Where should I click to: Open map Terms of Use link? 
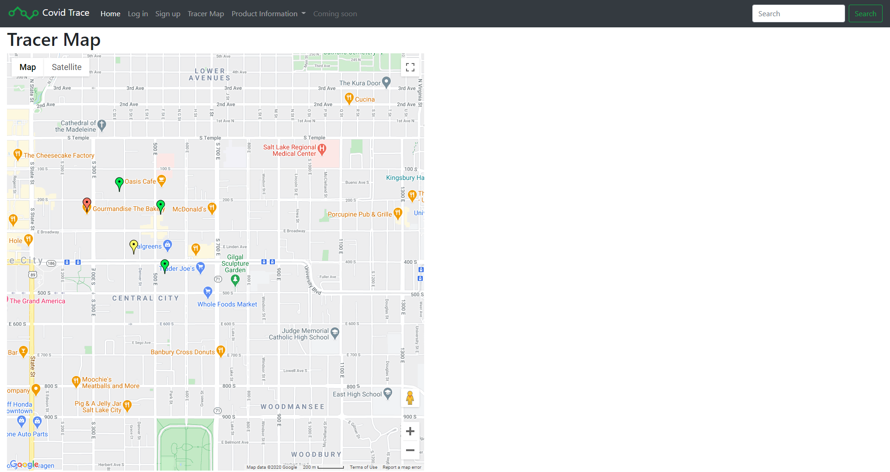363,467
